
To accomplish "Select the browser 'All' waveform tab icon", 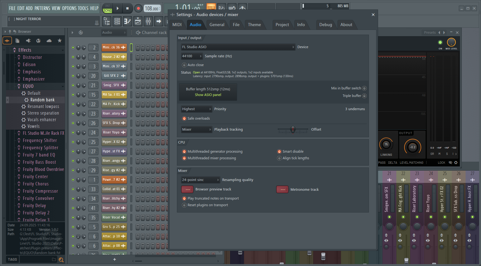I will (x=7, y=41).
